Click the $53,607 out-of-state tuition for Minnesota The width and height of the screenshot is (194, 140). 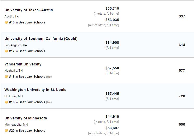click(x=112, y=128)
